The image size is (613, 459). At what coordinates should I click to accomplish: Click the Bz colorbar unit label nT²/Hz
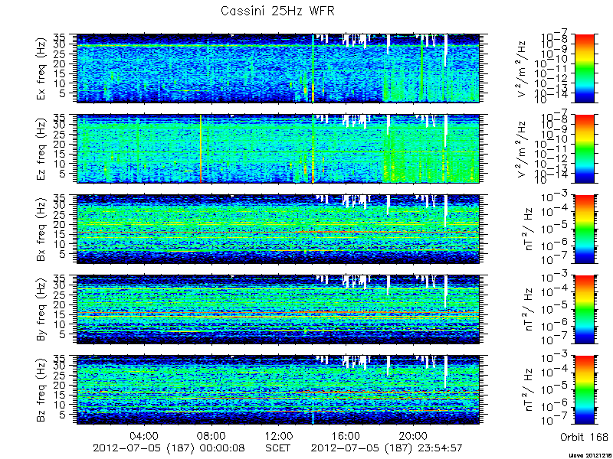tap(529, 390)
